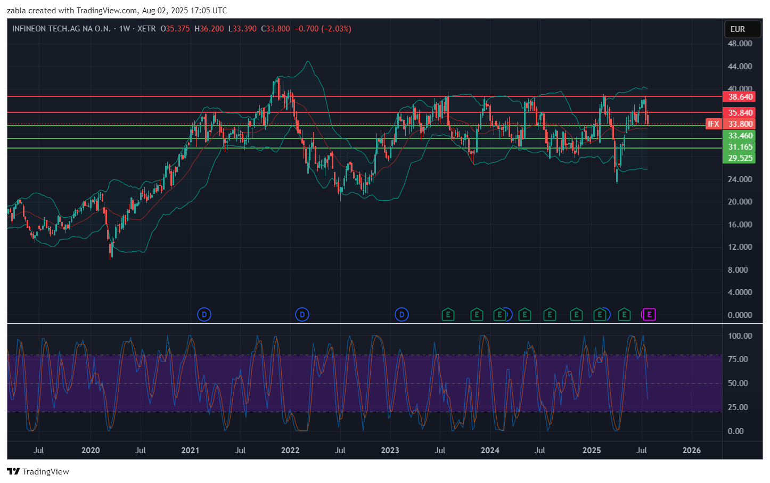Viewport: 770px width, 483px height.
Task: Click the green E marker beside the purple E
Action: pos(624,315)
